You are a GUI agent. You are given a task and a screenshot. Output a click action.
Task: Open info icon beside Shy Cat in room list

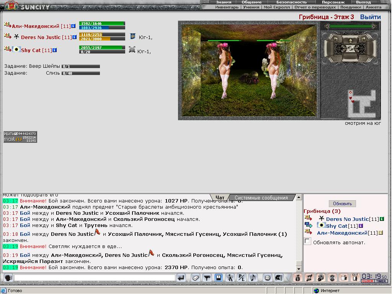point(361,226)
